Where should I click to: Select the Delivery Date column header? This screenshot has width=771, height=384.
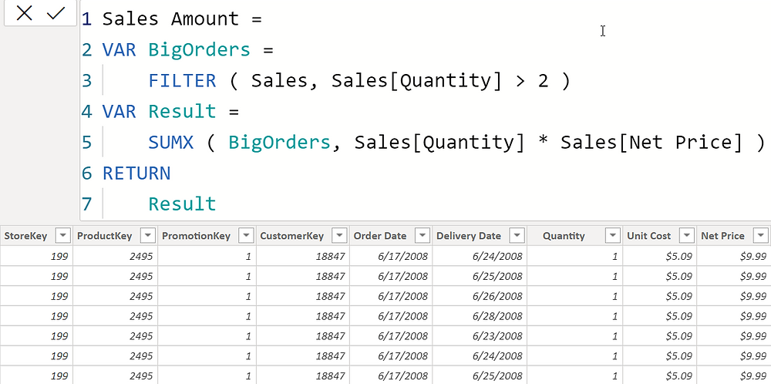coord(469,236)
